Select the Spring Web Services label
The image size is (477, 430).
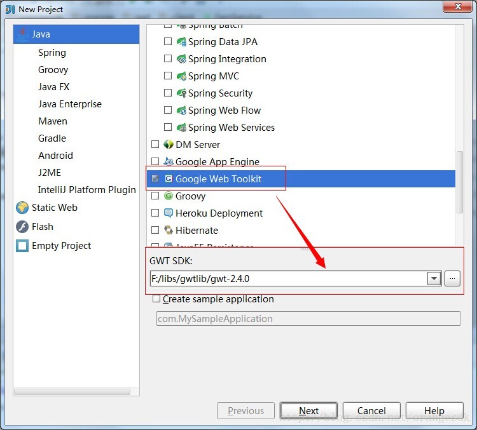(x=232, y=127)
